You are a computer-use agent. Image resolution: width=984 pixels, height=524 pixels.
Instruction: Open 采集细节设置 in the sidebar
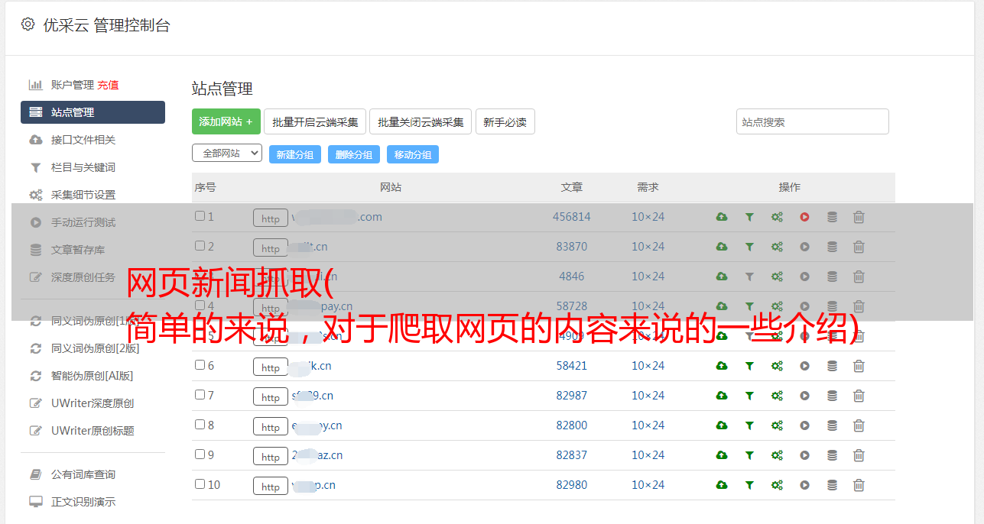coord(83,195)
